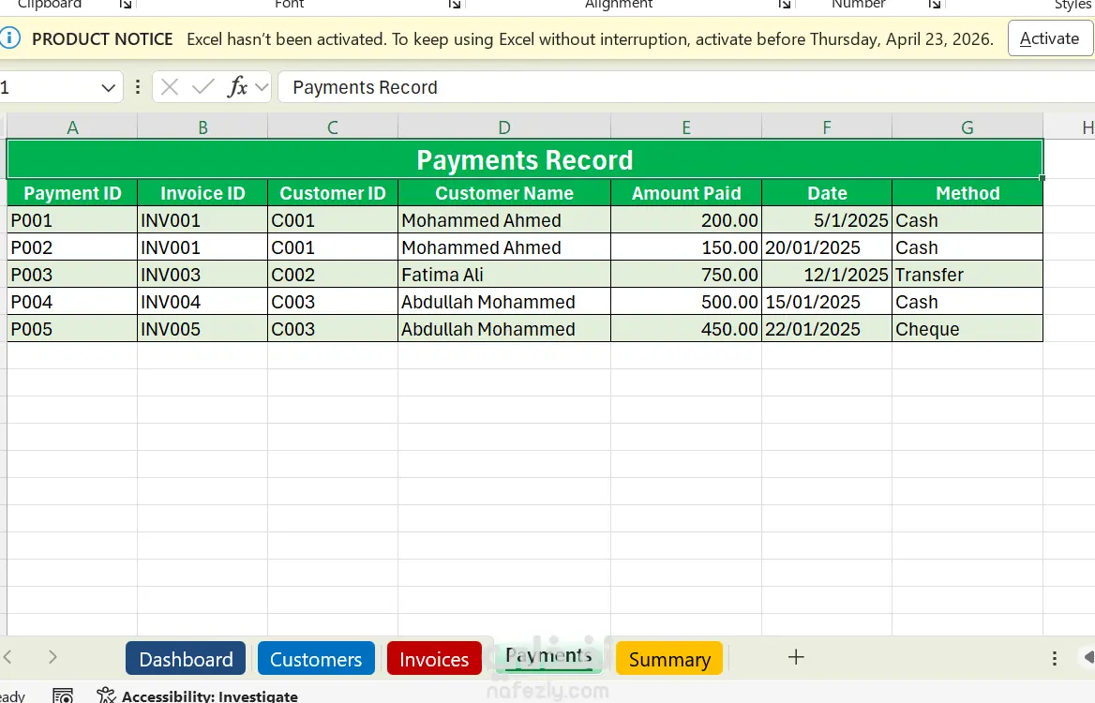
Task: Select column D header
Action: click(x=504, y=127)
